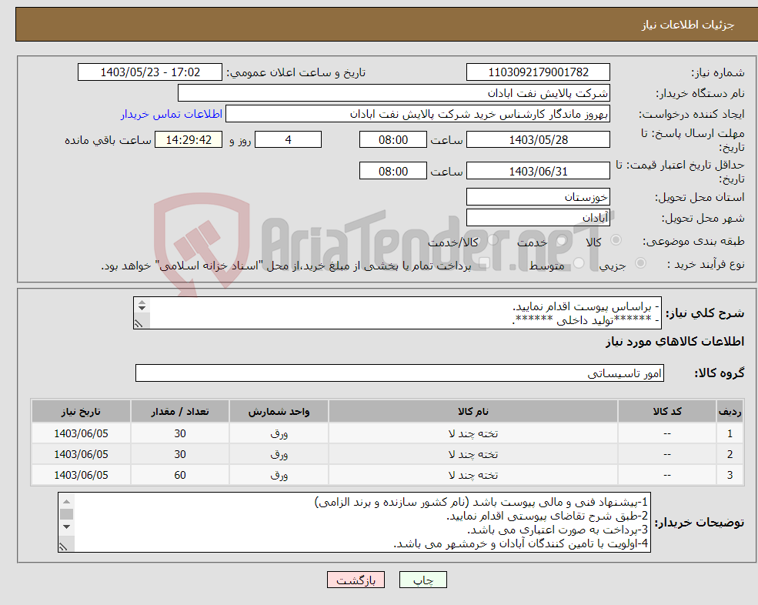Click the جزئیات اطلاعات نیاز page title

tap(688, 25)
